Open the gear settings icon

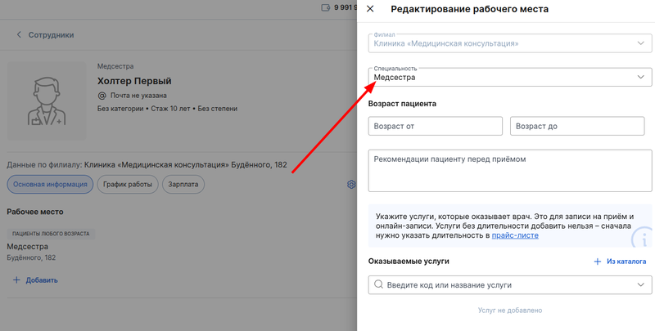coord(351,184)
